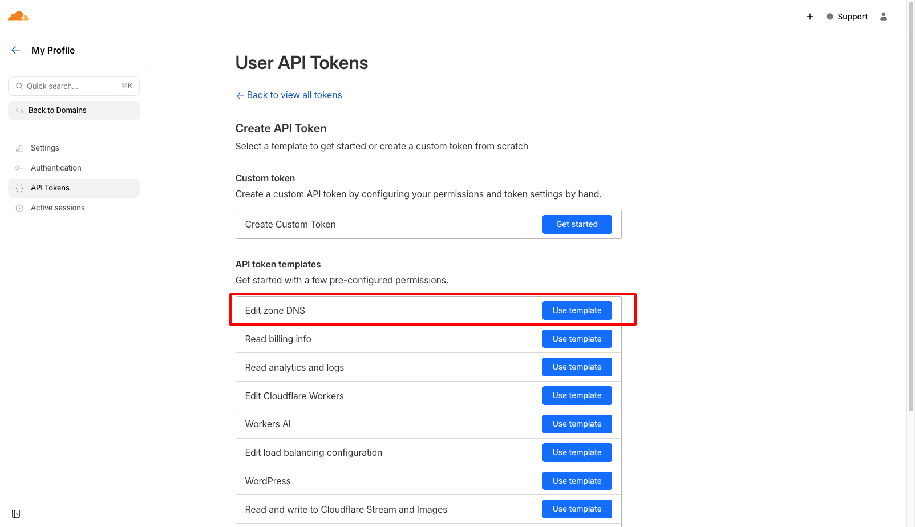Click the Settings pencil icon
Screen dimensions: 915x527
tap(19, 148)
